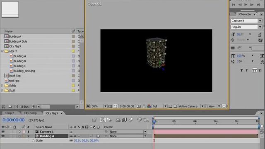Toggle the Transparency Grid icon
This screenshot has width=265, height=149.
click(175, 106)
